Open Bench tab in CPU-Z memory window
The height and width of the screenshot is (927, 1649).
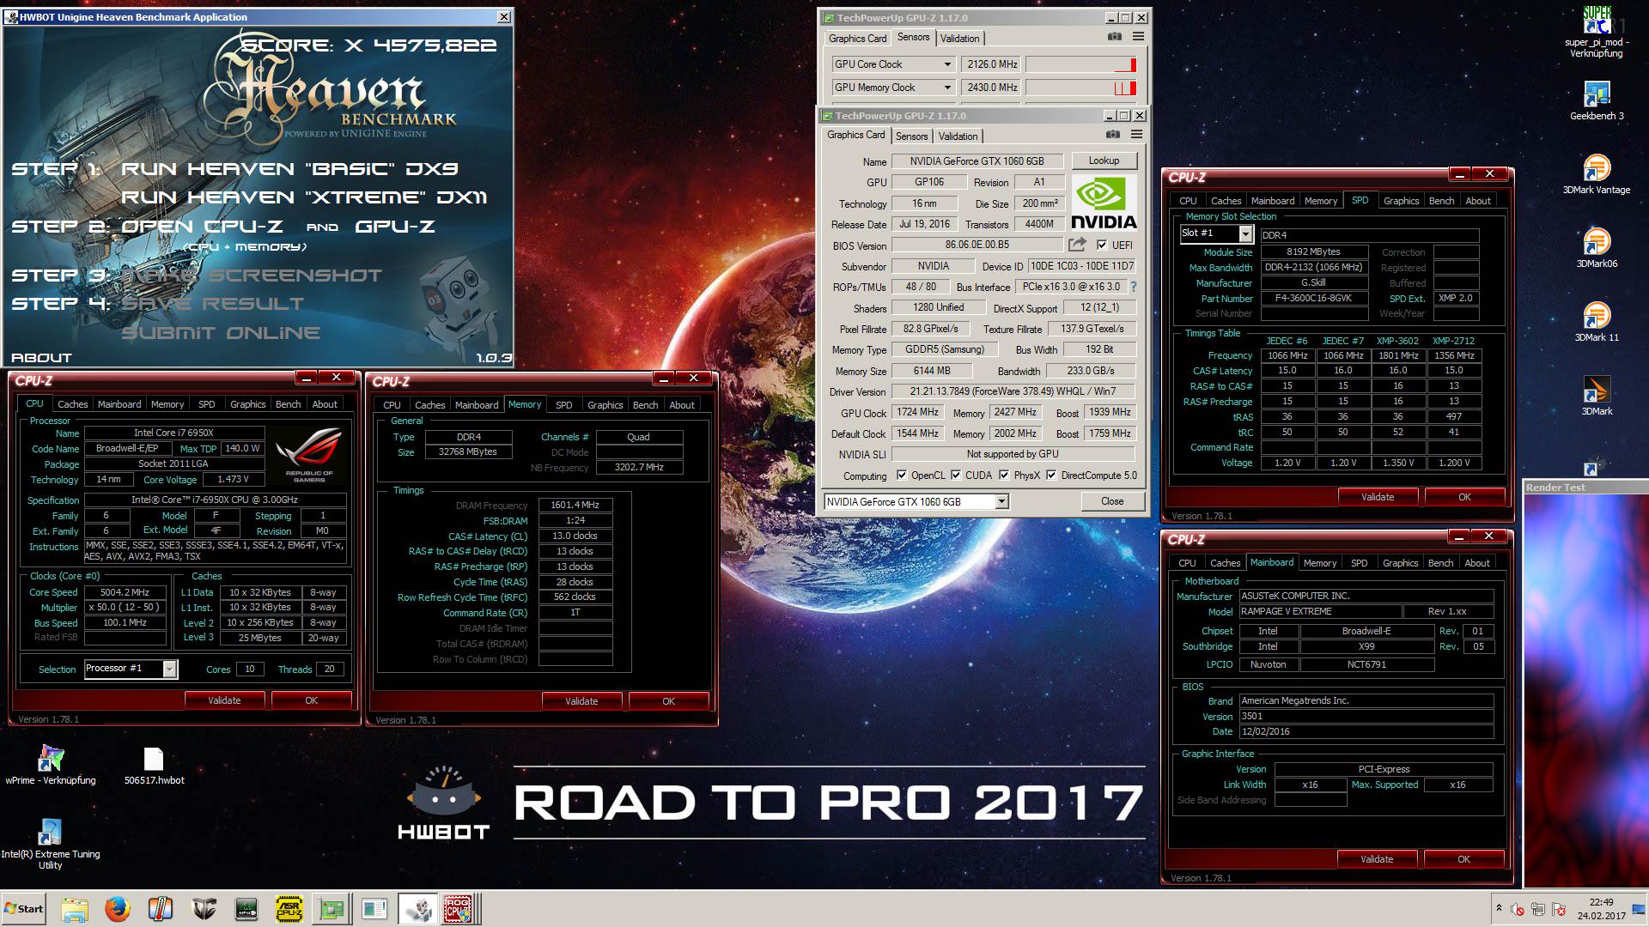[x=645, y=405]
